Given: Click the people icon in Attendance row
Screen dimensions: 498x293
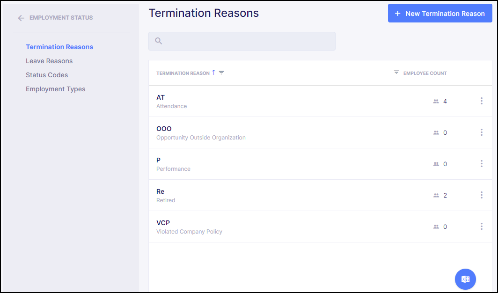Looking at the screenshot, I should [x=436, y=101].
